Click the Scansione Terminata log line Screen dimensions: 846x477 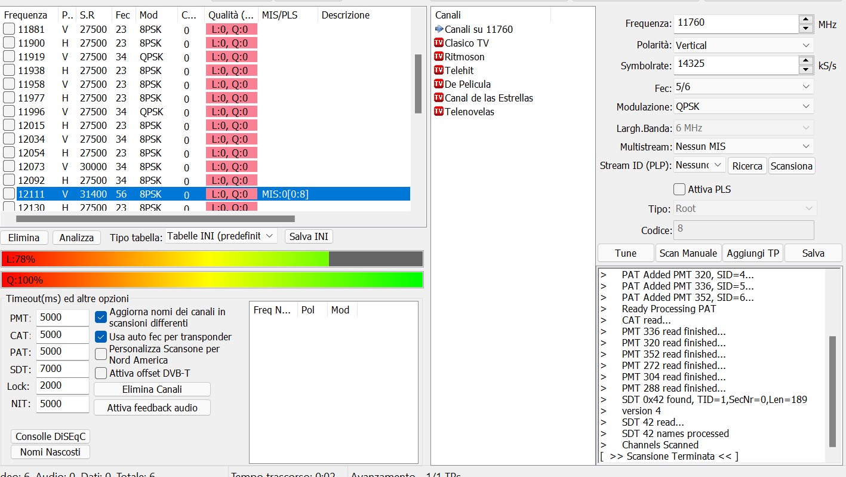click(x=669, y=456)
